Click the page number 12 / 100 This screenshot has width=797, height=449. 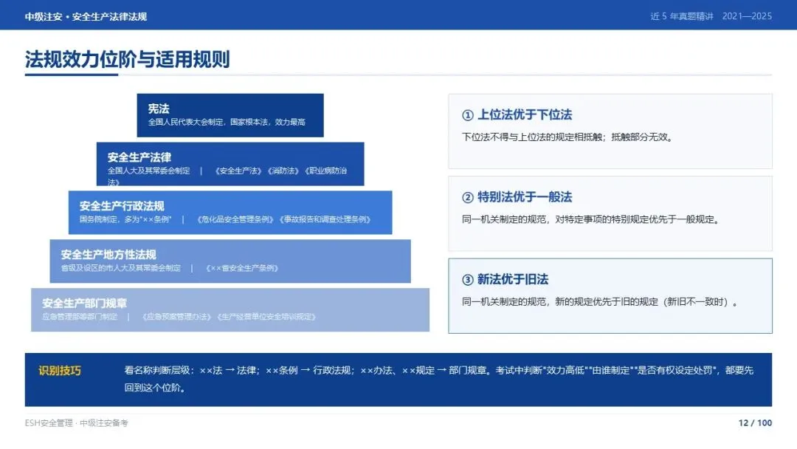756,423
